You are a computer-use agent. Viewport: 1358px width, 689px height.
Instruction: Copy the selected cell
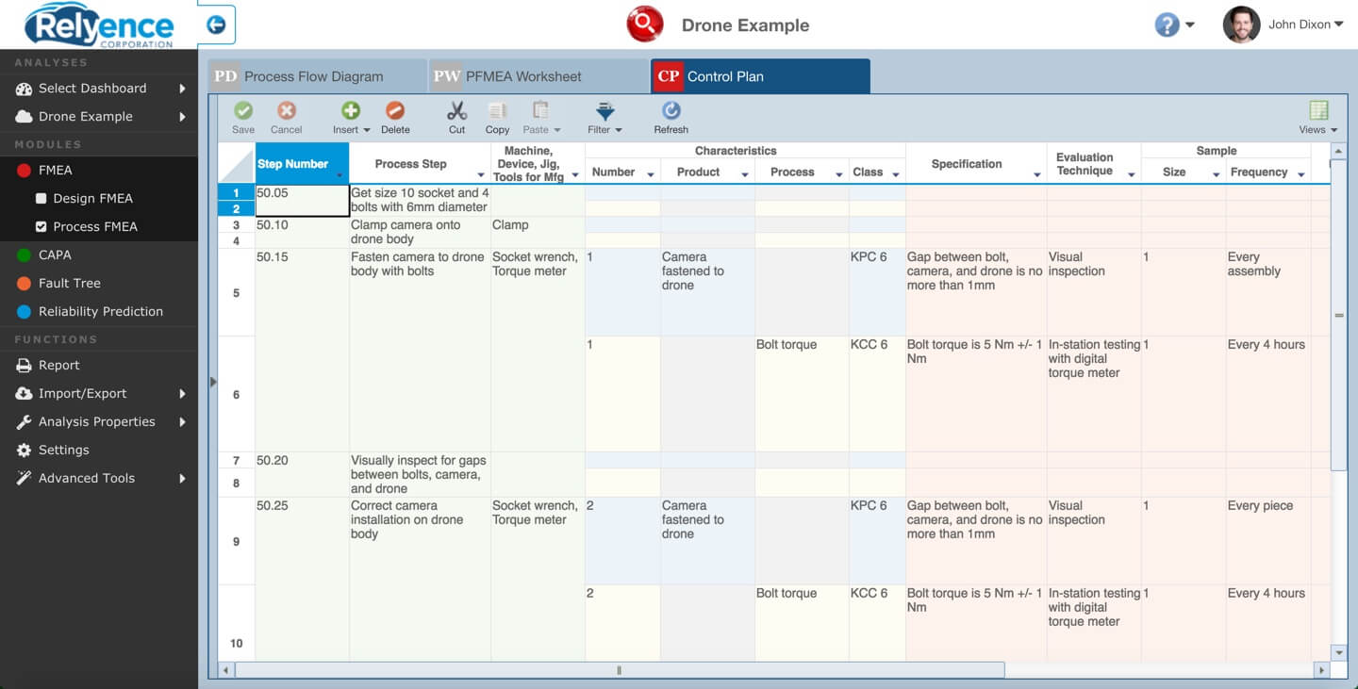pyautogui.click(x=497, y=117)
